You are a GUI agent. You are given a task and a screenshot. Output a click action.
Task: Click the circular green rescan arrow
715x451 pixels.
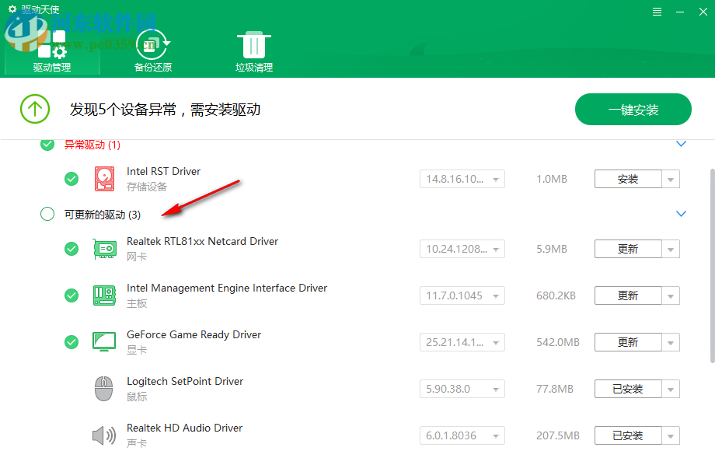pos(34,109)
